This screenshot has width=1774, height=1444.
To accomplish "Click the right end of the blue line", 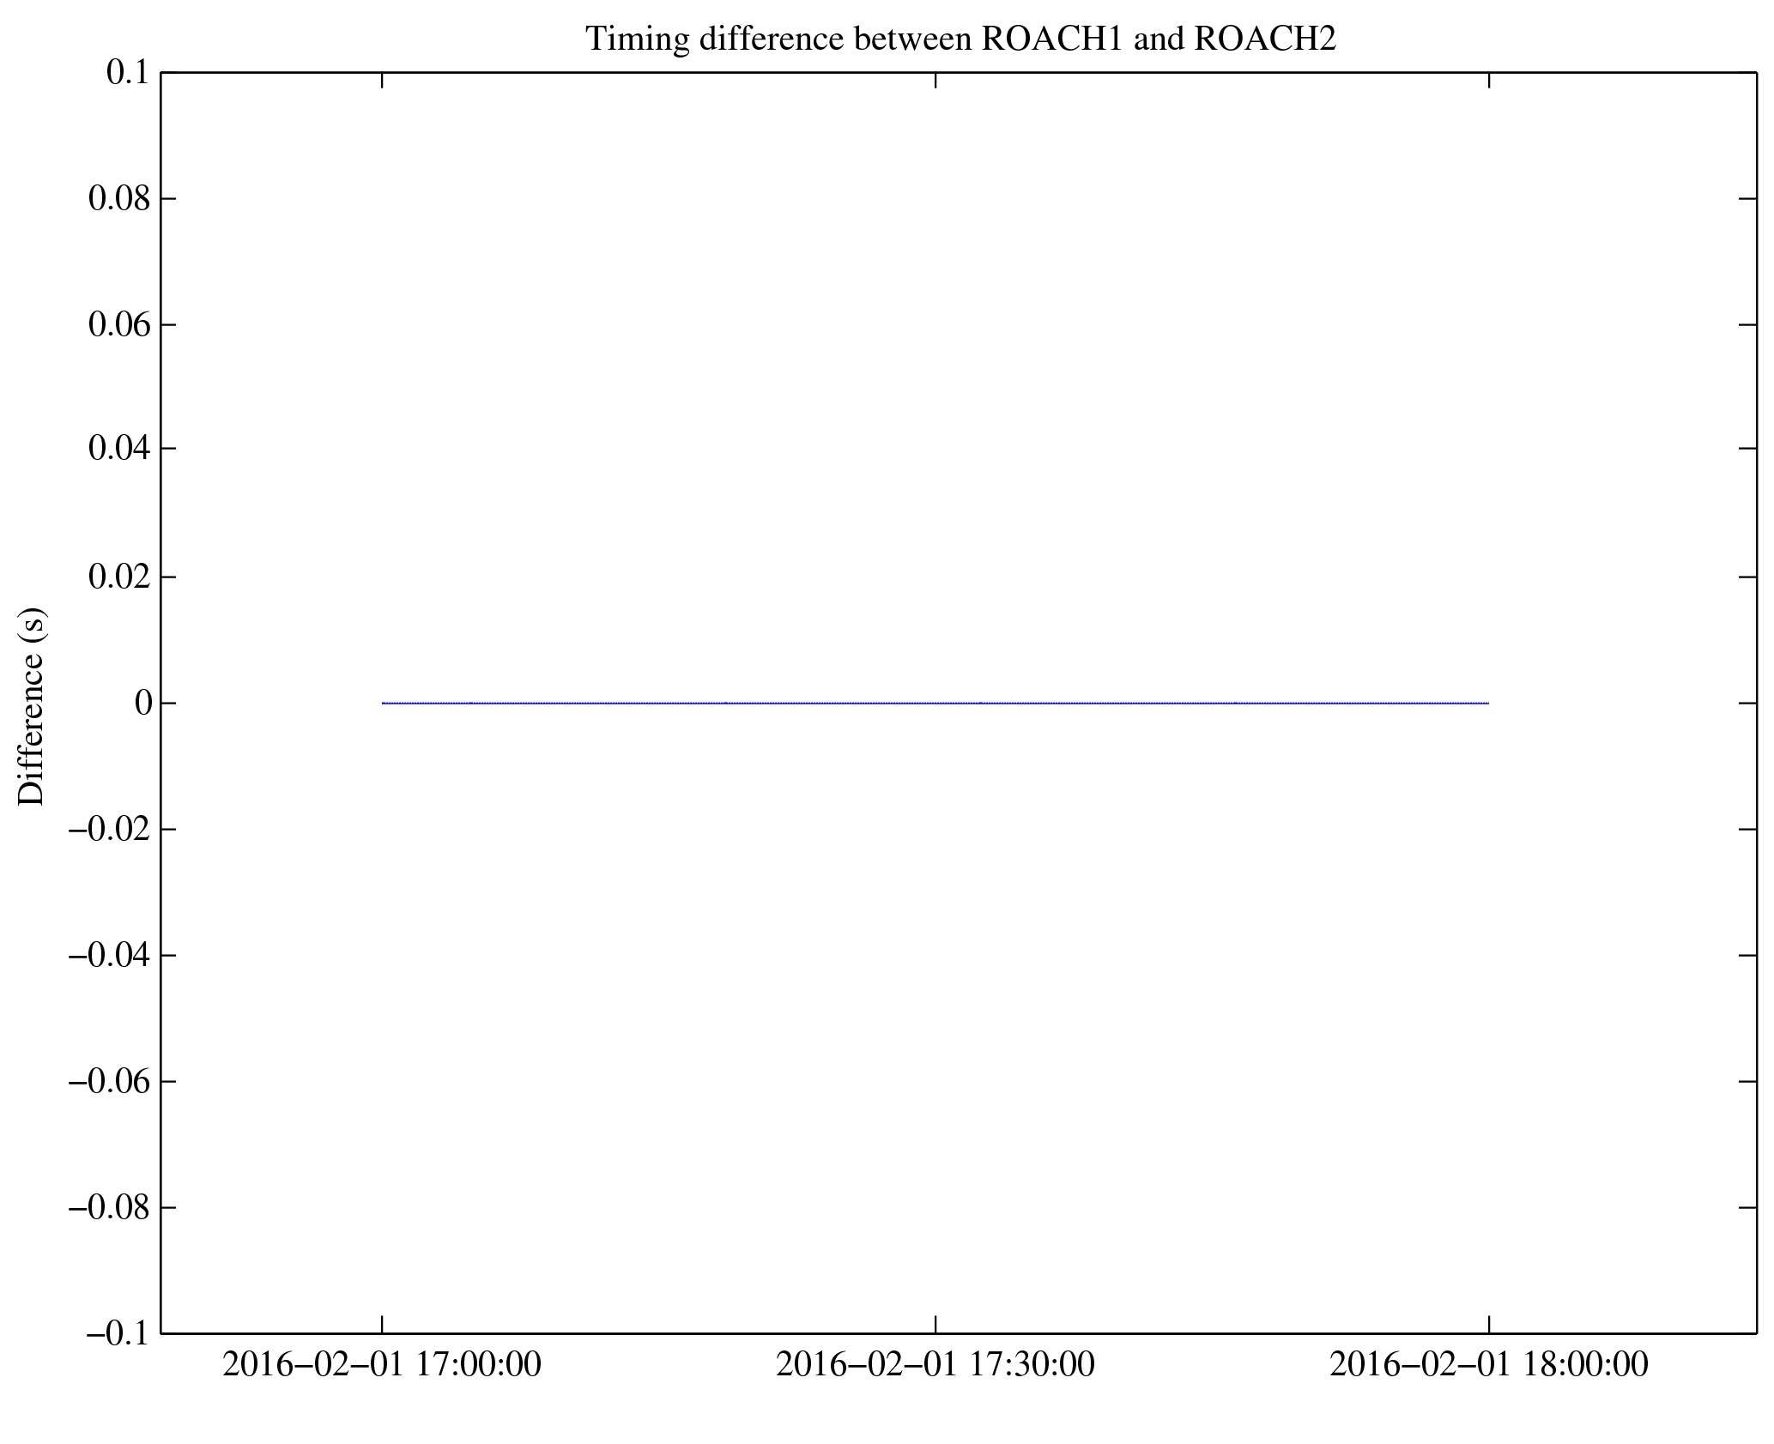I will [1487, 703].
